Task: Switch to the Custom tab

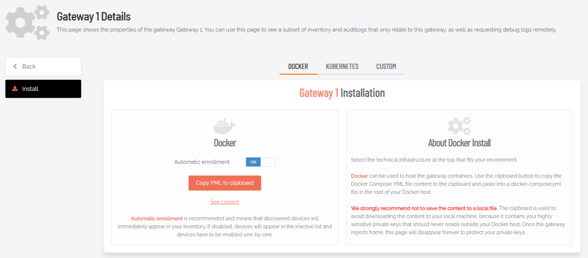Action: 386,66
